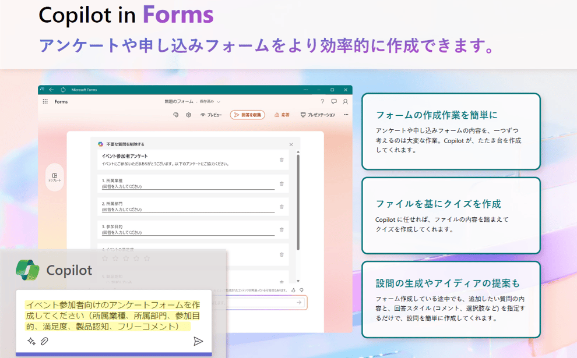
Task: Click the Forms label beside the app launcher
Action: (x=61, y=102)
